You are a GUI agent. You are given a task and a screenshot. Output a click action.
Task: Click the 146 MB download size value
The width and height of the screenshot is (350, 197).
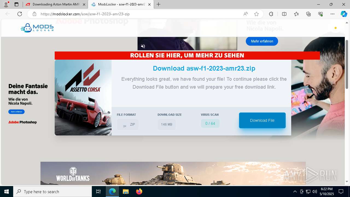(x=167, y=124)
